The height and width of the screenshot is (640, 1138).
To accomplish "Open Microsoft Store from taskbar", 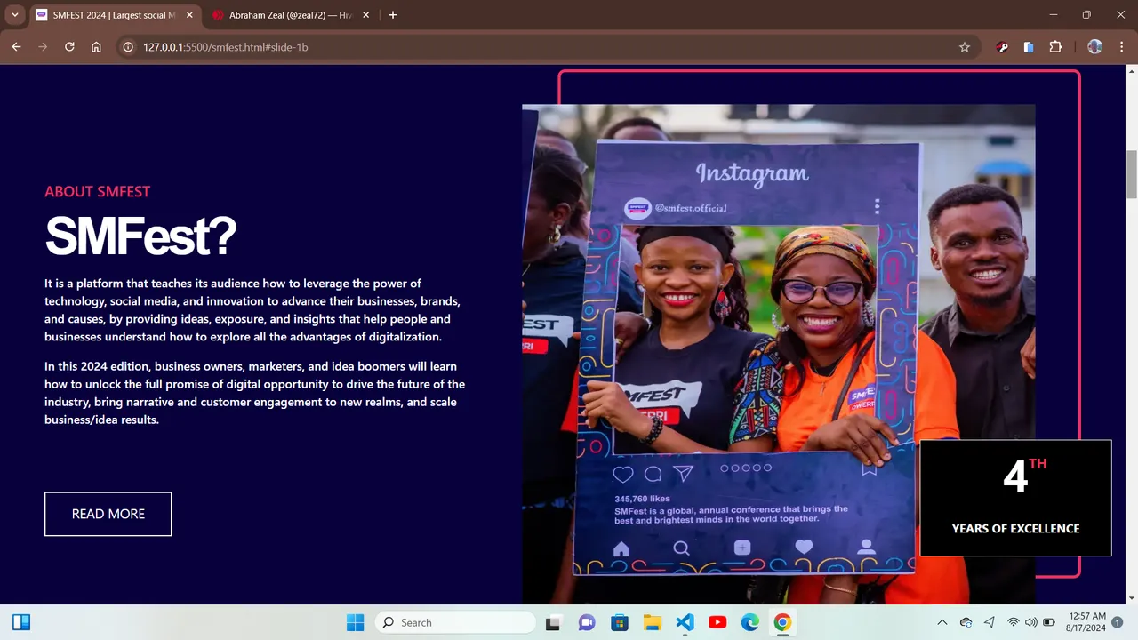I will pyautogui.click(x=620, y=622).
